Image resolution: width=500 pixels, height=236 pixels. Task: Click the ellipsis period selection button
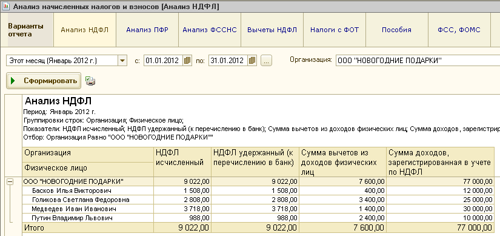(266, 60)
